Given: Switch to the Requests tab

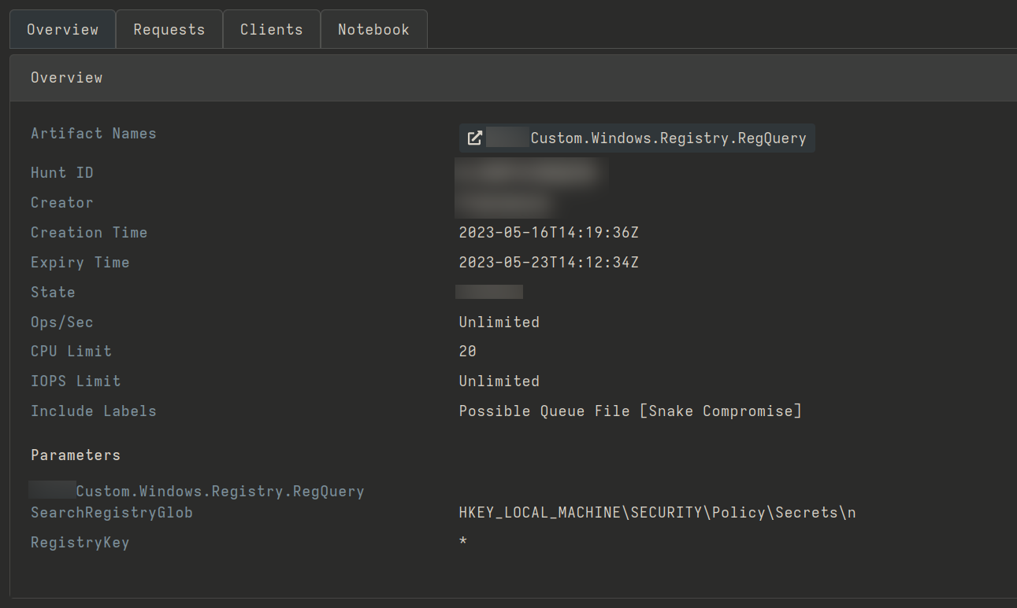Looking at the screenshot, I should (169, 30).
